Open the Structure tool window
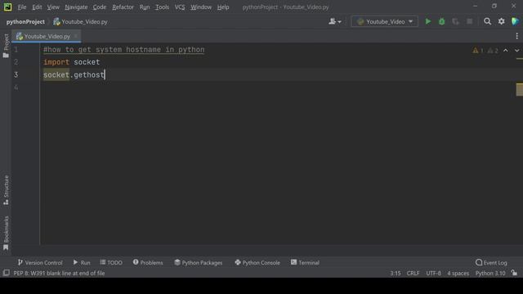The width and height of the screenshot is (523, 294). pos(6,190)
